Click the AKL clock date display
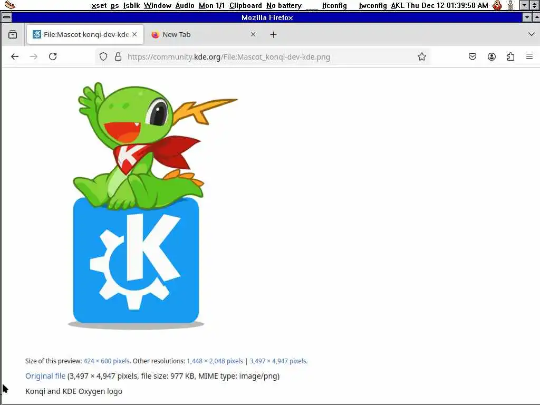The height and width of the screenshot is (405, 540). 439,5
